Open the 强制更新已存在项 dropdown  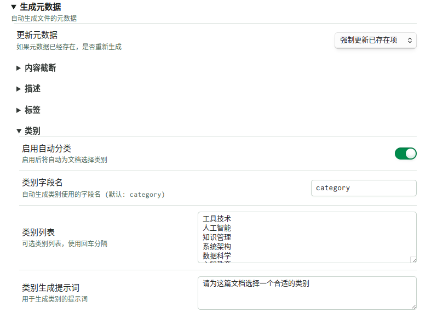(375, 40)
